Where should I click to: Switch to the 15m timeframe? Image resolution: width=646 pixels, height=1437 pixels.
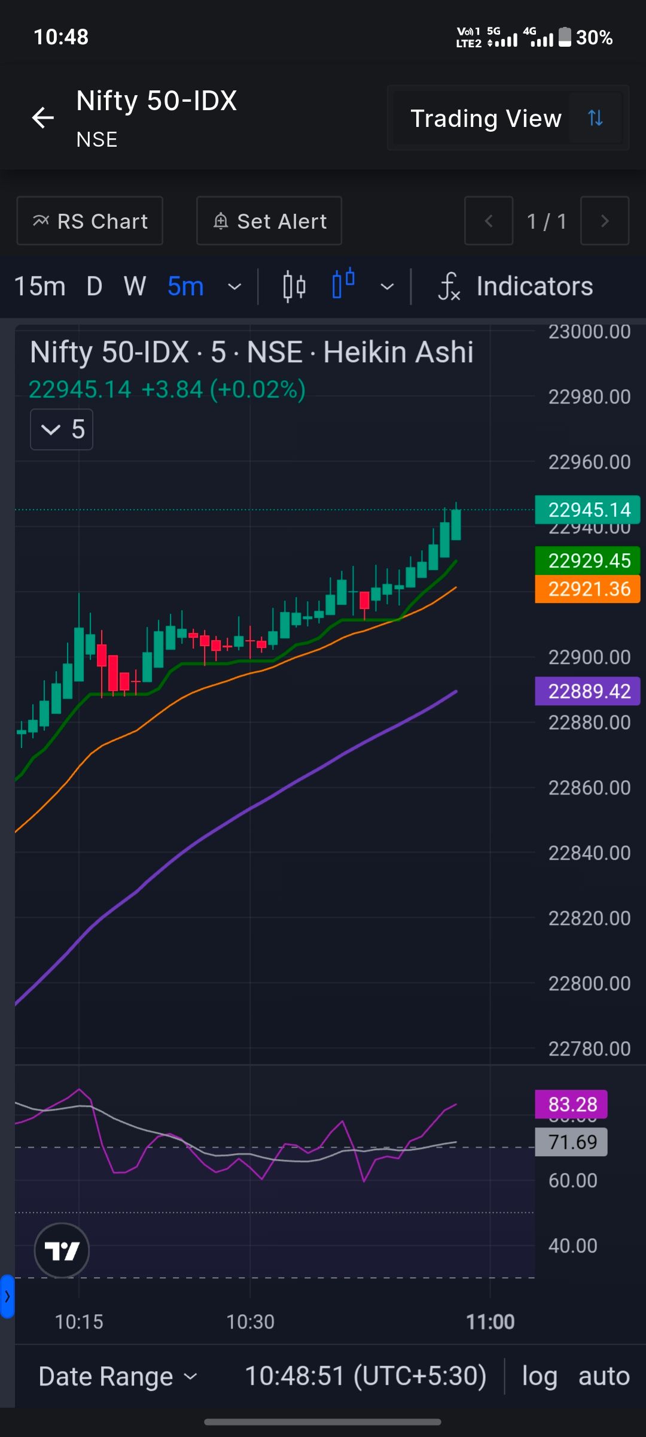coord(39,286)
